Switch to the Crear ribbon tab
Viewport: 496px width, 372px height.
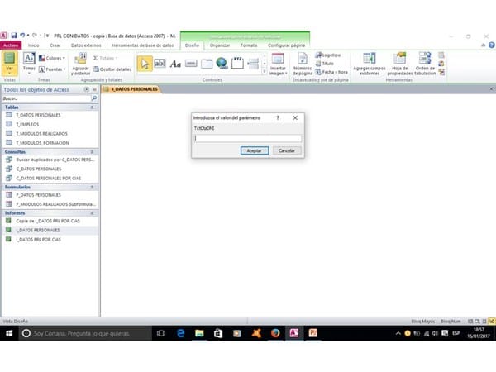click(x=55, y=45)
